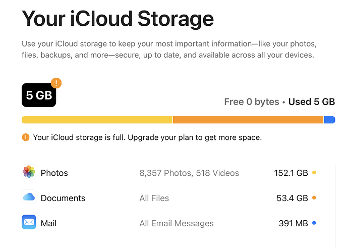The image size is (348, 248).
Task: Click the iCloud Drive Documents icon
Action: pos(29,197)
